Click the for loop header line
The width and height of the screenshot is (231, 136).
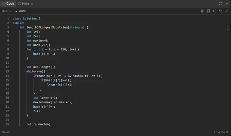pos(53,49)
